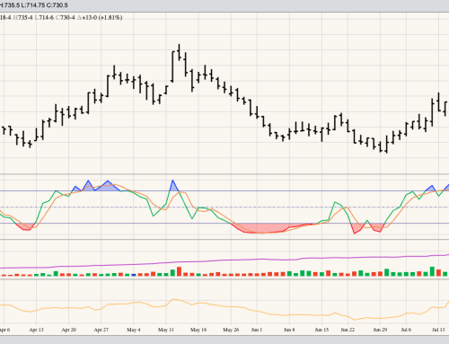Click the highest price bar at the mid-May peak
The height and width of the screenshot is (344, 449).
179,52
